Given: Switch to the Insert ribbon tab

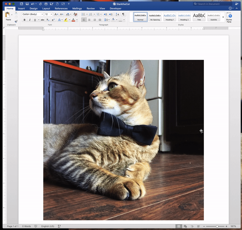Looking at the screenshot, I should point(21,8).
